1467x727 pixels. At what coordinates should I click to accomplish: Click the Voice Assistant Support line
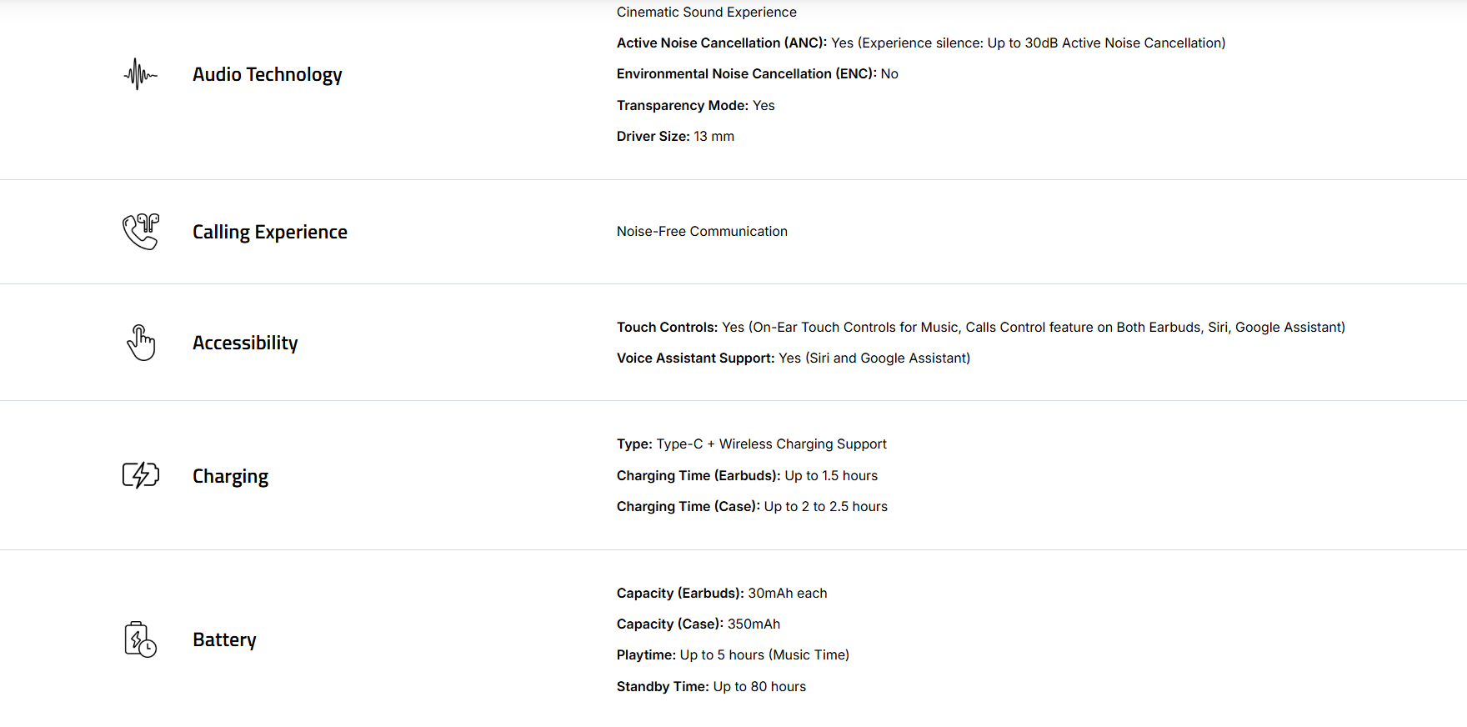(x=793, y=358)
